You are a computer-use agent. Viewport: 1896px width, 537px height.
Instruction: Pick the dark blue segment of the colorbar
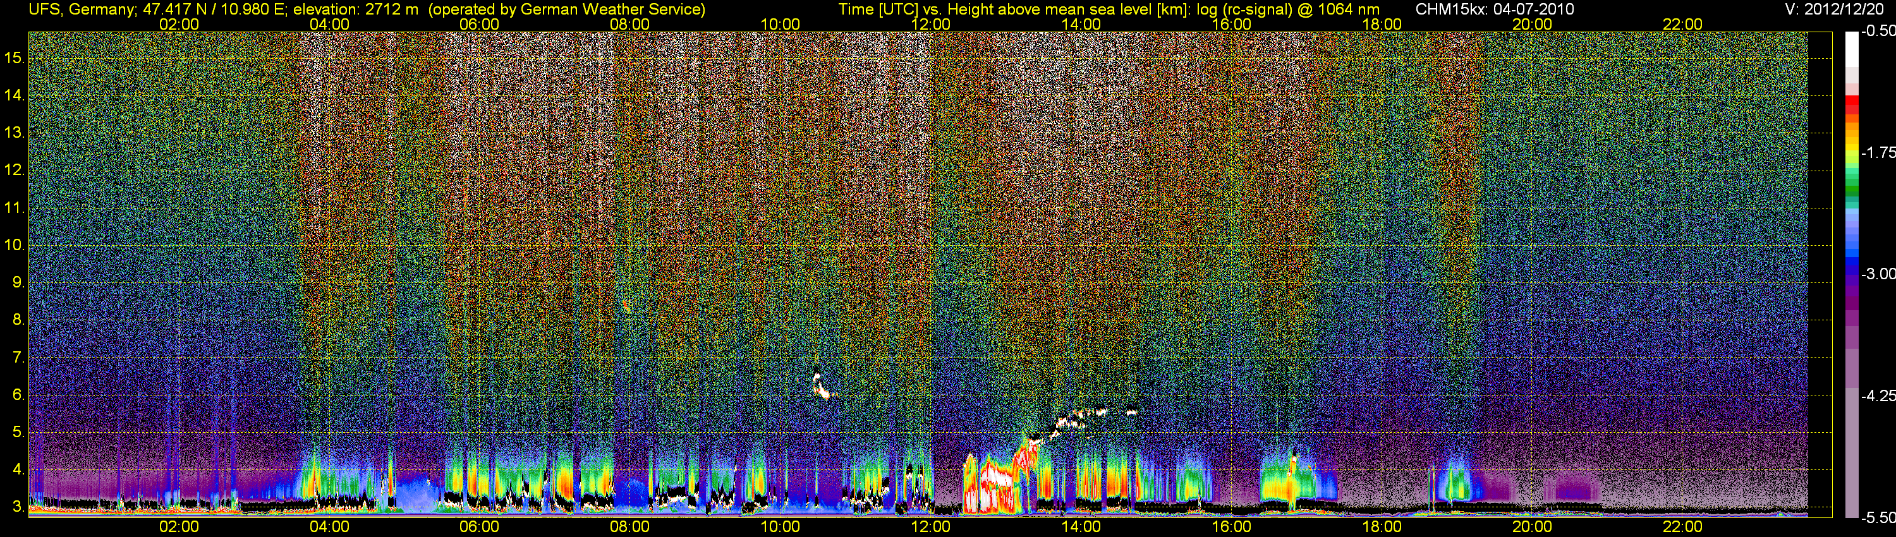pyautogui.click(x=1851, y=268)
